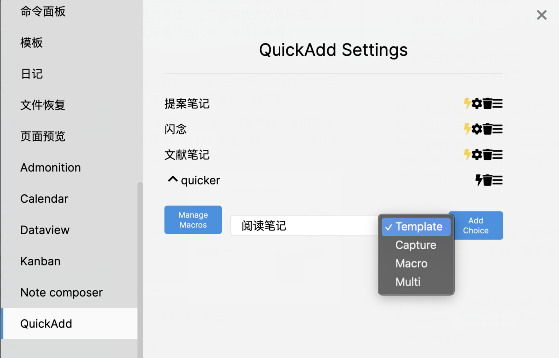Click the drag handle icon for quicker

pyautogui.click(x=498, y=180)
